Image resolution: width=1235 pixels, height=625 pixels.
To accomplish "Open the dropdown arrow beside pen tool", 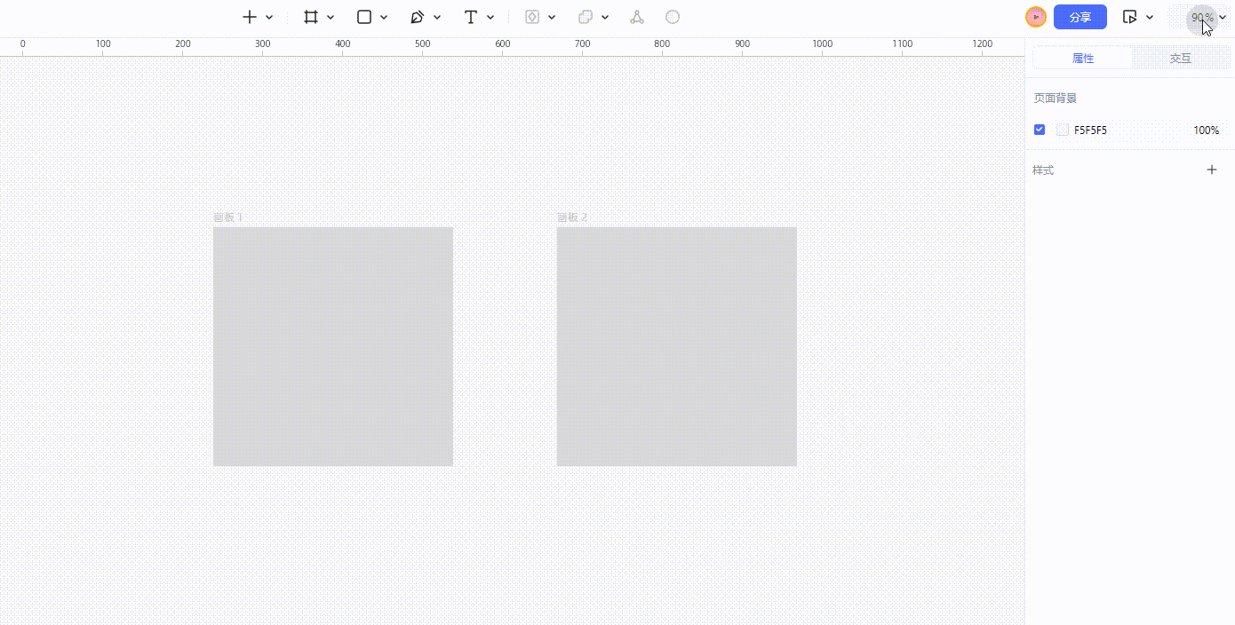I will 437,17.
